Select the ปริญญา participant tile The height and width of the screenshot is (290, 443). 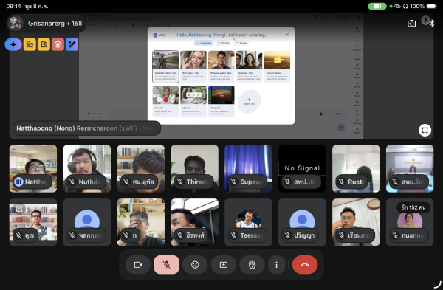(x=302, y=222)
